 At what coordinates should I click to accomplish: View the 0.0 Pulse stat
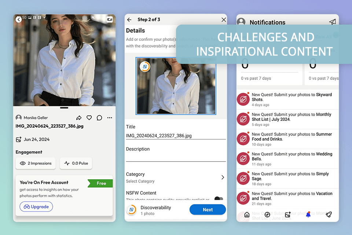coord(76,163)
